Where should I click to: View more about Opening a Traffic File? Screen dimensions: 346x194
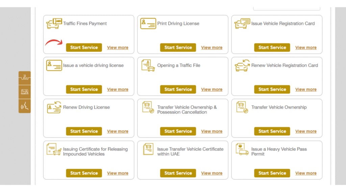tap(212, 89)
